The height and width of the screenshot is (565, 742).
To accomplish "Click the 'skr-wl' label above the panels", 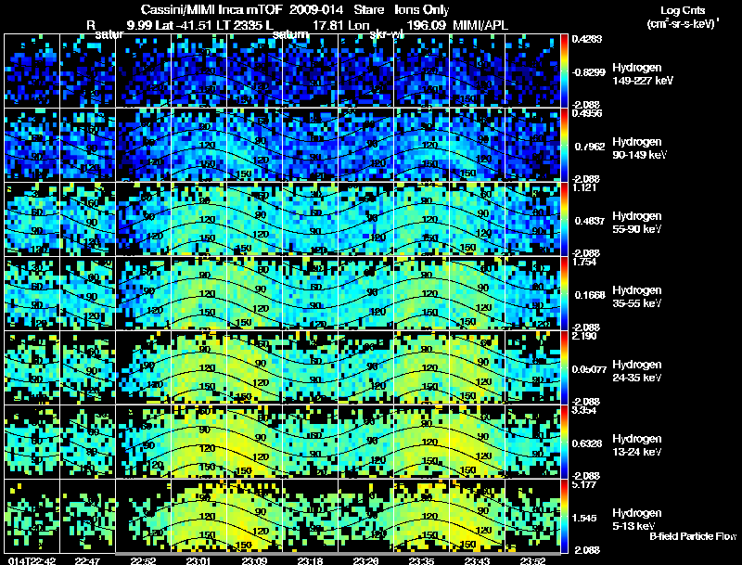I will (x=386, y=34).
